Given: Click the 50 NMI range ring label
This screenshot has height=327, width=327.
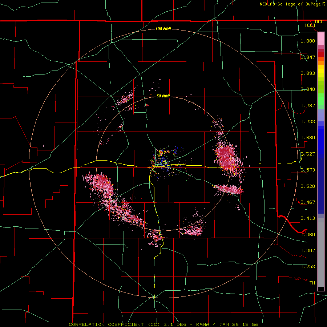Looking at the screenshot, I should pos(163,96).
